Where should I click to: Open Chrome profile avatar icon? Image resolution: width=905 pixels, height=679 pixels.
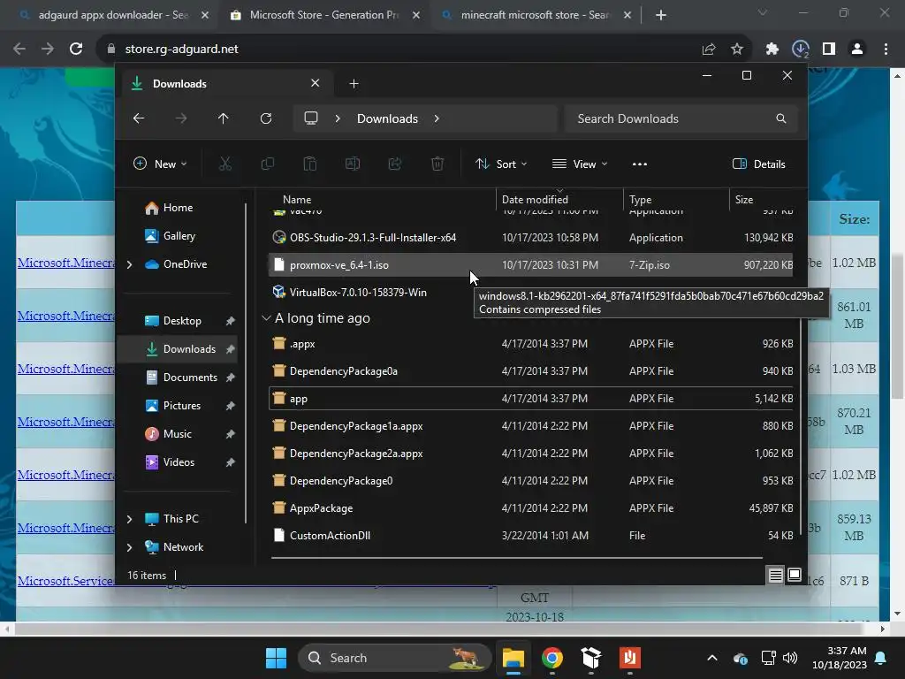click(x=857, y=50)
